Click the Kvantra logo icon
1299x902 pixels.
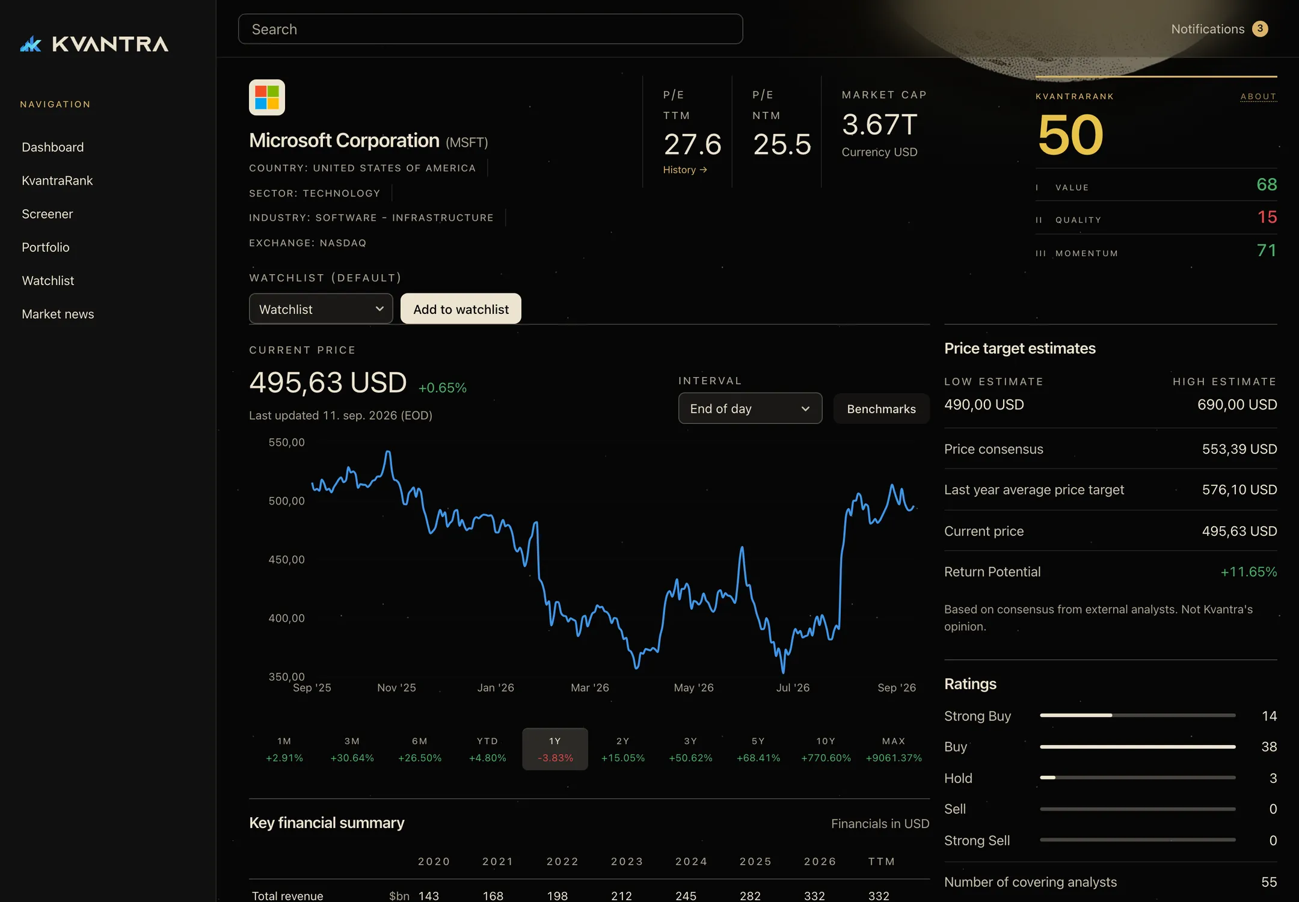click(31, 44)
